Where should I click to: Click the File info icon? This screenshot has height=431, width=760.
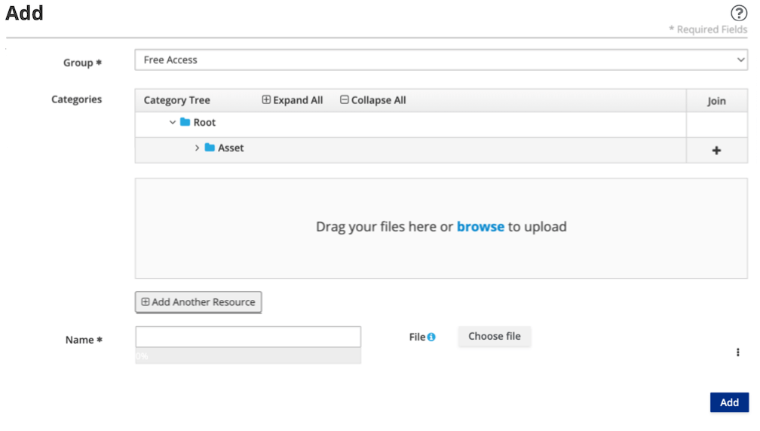pos(431,337)
